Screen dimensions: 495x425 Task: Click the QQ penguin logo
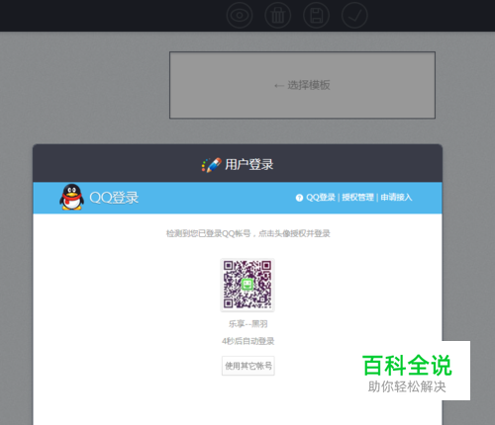pos(71,197)
